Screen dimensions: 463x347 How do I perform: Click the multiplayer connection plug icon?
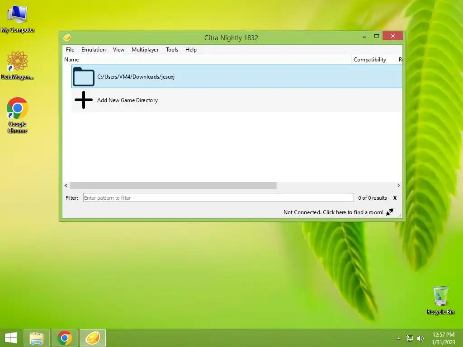(x=390, y=212)
